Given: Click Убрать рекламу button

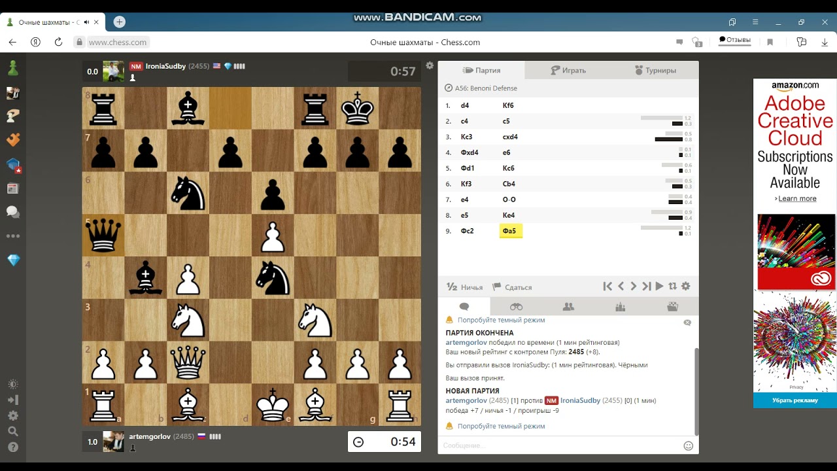Looking at the screenshot, I should (x=794, y=400).
